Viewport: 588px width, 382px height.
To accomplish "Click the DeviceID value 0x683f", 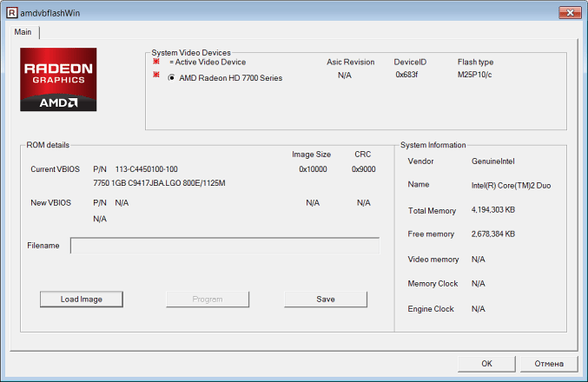I will click(406, 75).
